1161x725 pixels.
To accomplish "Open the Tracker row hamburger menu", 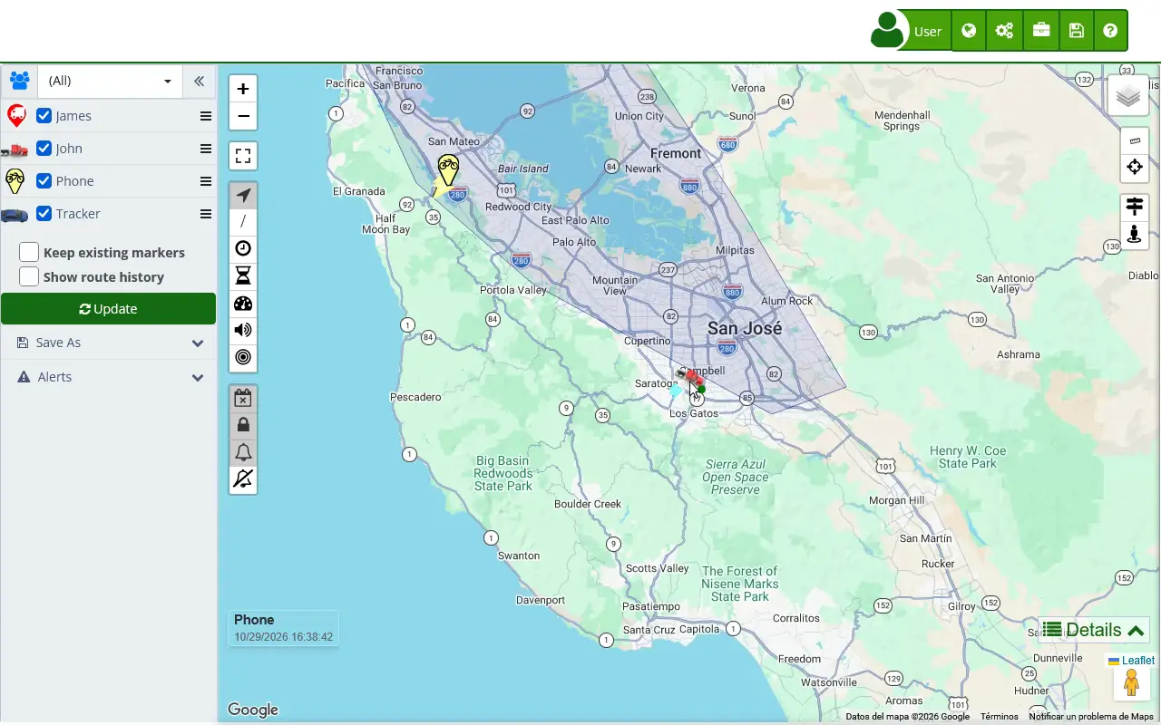I will point(206,214).
